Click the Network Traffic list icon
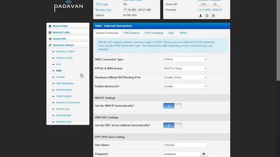280x157 pixels. pyautogui.click(x=50, y=32)
